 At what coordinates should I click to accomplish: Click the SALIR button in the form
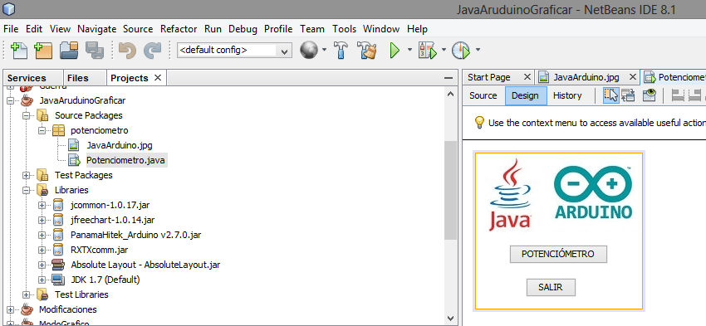click(551, 287)
